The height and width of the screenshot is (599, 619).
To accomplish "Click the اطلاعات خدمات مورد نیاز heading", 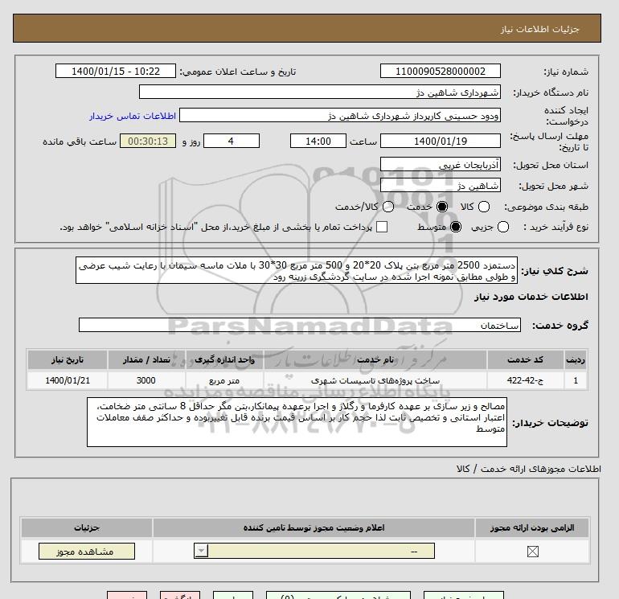I will (x=531, y=297).
